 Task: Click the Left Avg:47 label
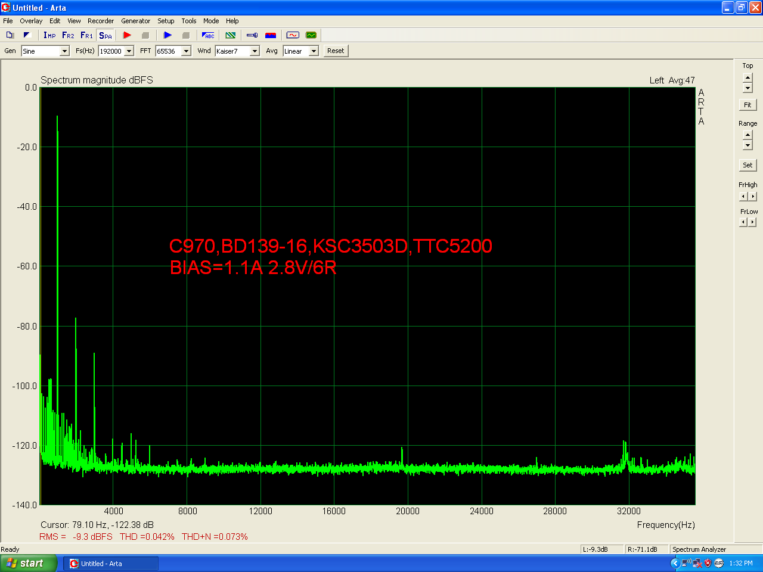(x=672, y=80)
